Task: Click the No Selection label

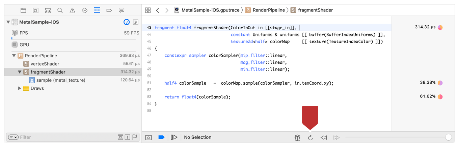Action: click(198, 137)
